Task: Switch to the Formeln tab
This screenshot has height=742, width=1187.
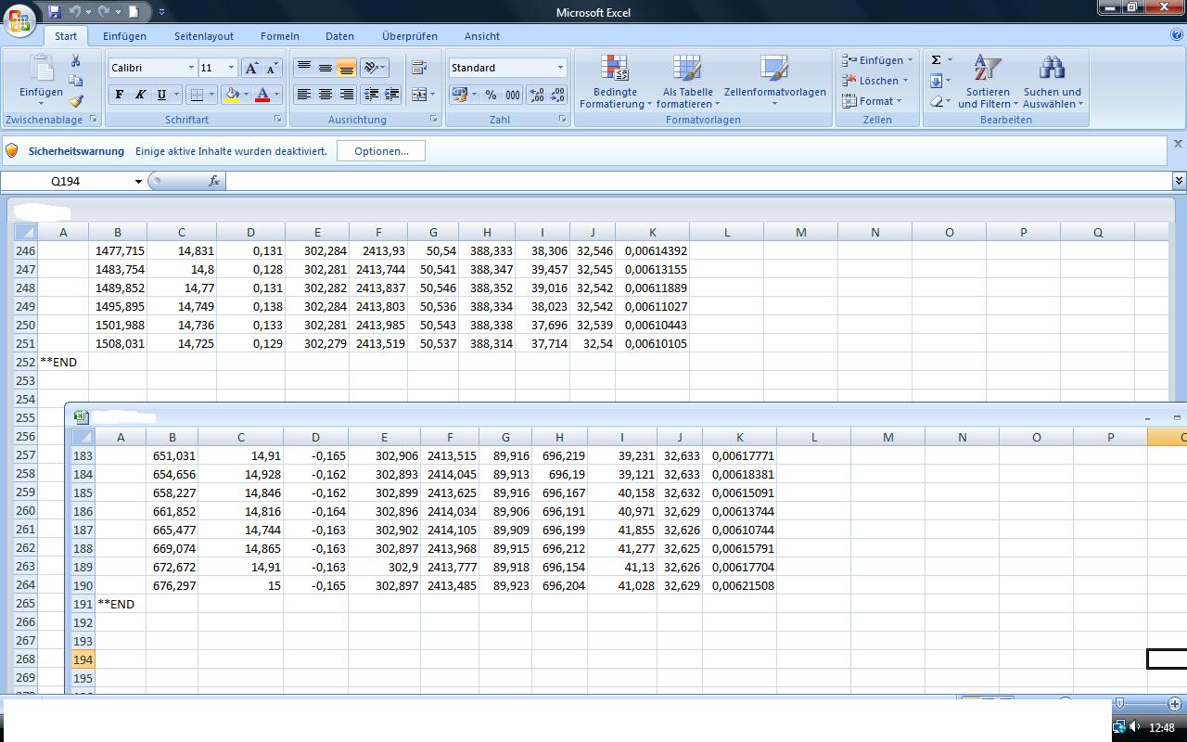Action: (279, 36)
